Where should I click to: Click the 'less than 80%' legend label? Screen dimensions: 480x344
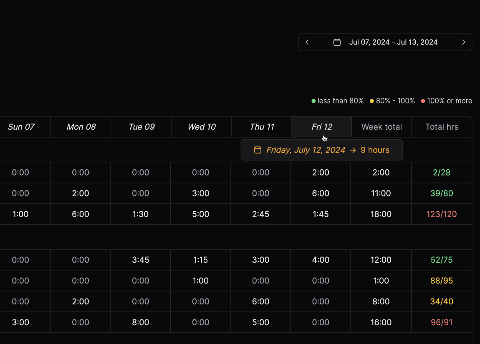pyautogui.click(x=341, y=101)
